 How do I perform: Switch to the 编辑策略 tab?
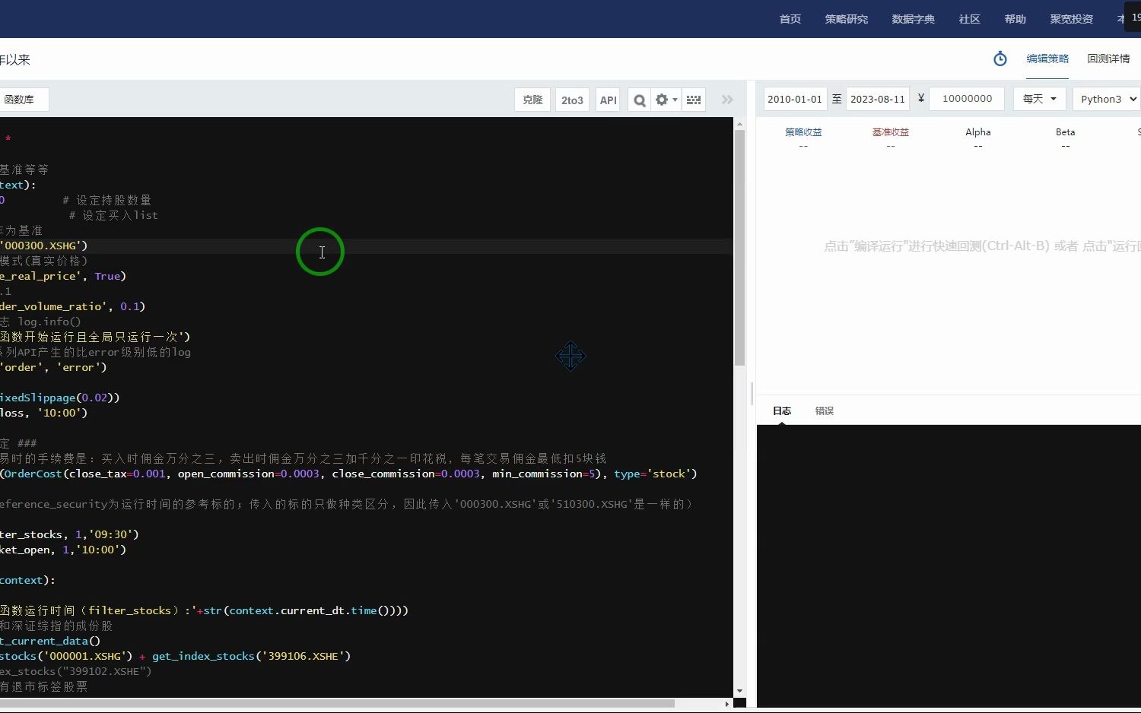pos(1047,59)
